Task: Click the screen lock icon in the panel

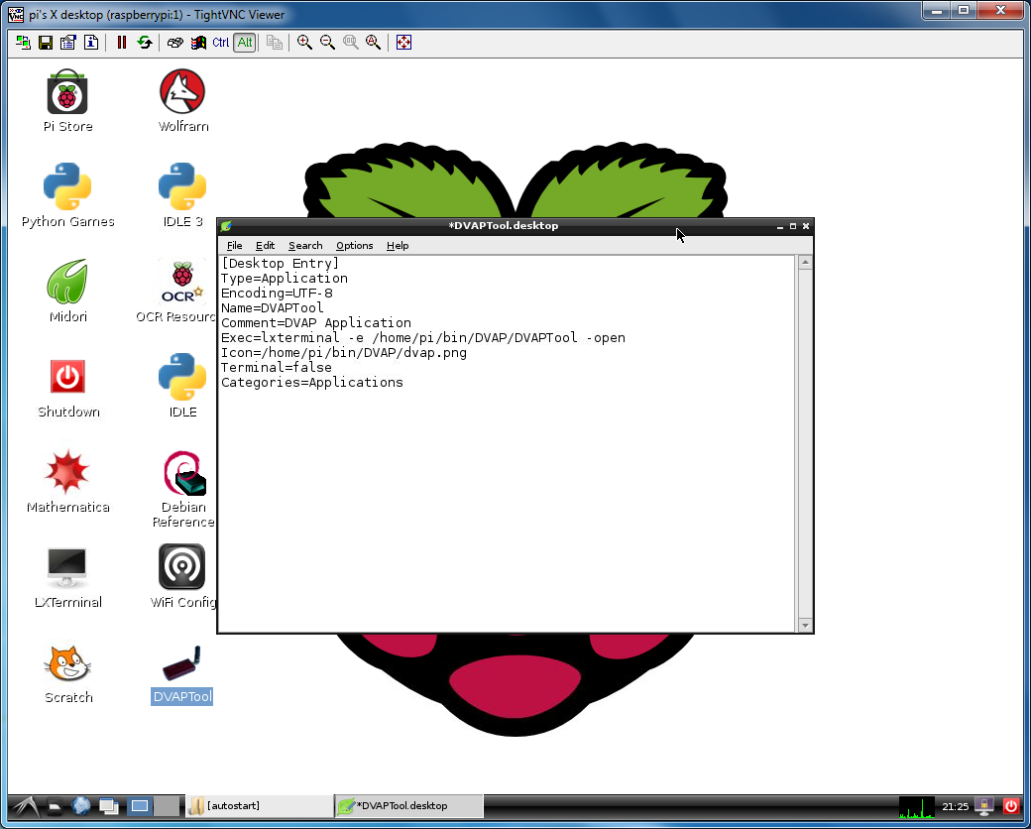Action: (x=984, y=806)
